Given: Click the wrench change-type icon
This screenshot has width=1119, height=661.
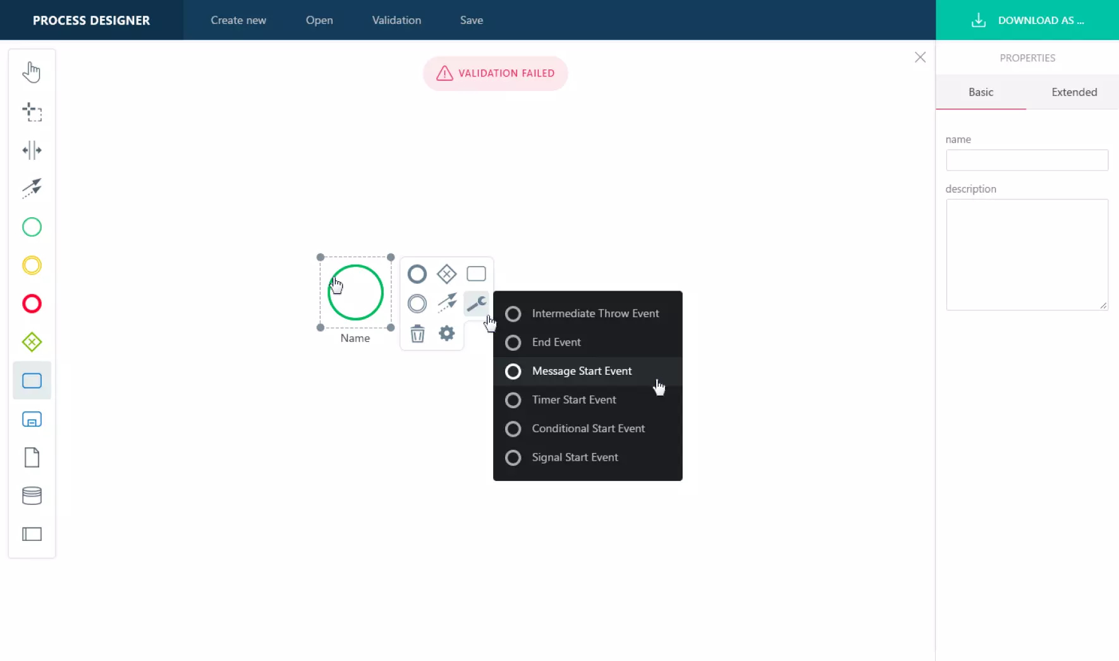Looking at the screenshot, I should tap(476, 304).
